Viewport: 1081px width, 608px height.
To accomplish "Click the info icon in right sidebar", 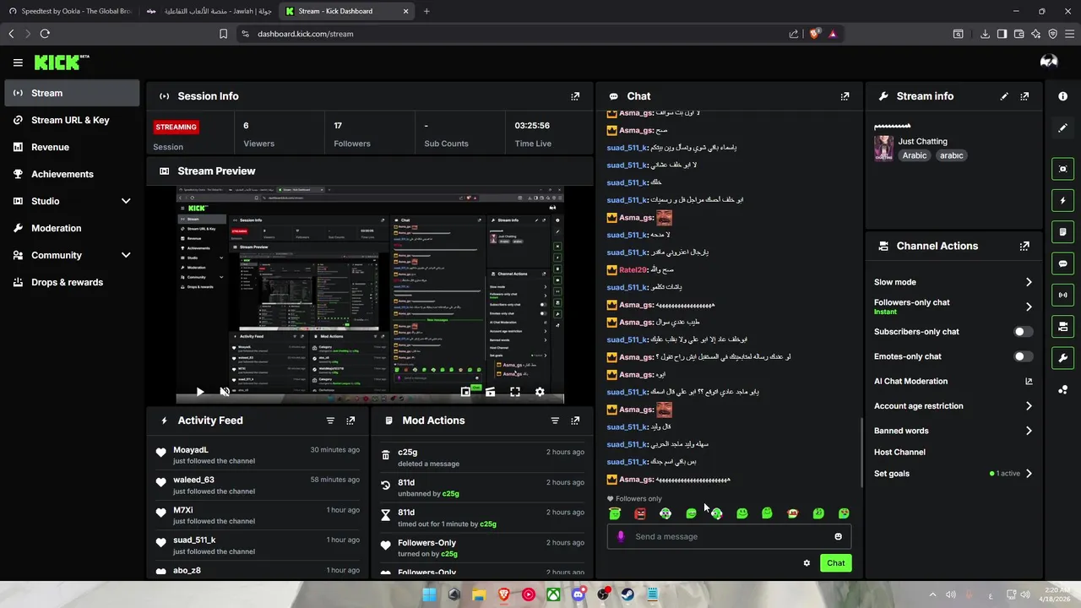I will pyautogui.click(x=1062, y=96).
